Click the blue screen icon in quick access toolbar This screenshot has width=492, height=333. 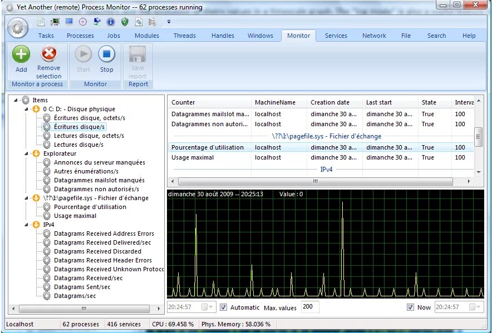(69, 22)
